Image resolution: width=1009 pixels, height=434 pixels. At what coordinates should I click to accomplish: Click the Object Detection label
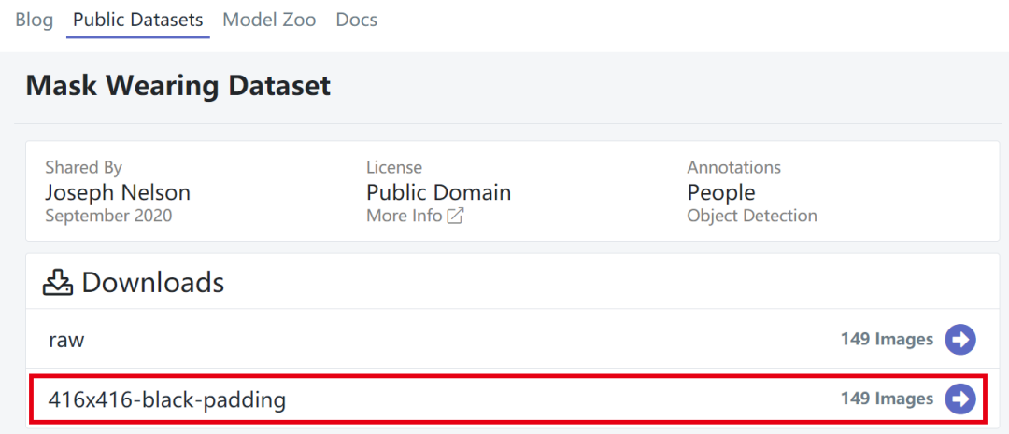coord(752,216)
